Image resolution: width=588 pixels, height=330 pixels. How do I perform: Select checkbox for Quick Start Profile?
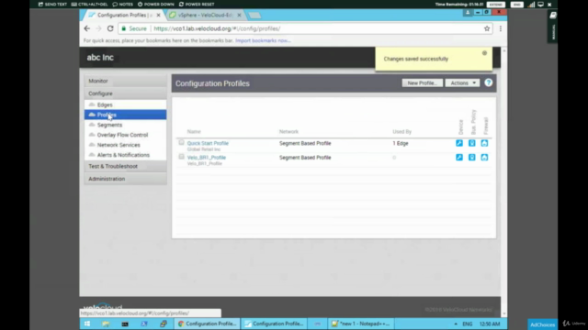point(182,143)
